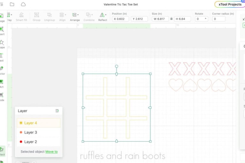Select Layer 2 row
Screen dimensions: 245x163
pos(39,142)
